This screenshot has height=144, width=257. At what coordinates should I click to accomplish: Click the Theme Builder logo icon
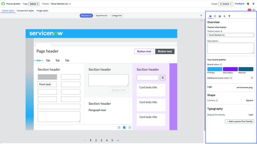(3, 4)
